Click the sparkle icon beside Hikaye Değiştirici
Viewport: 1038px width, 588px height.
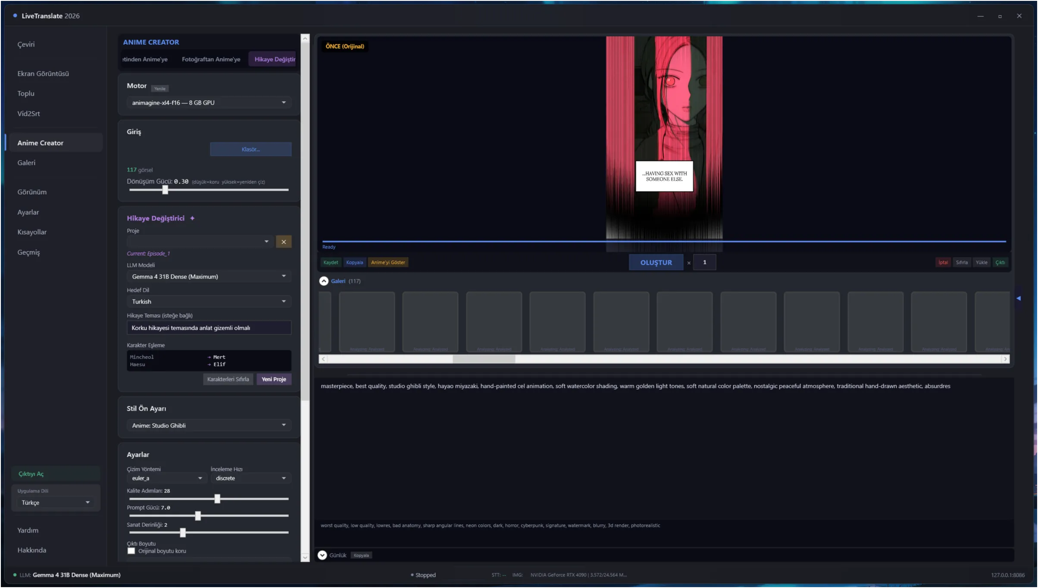192,218
